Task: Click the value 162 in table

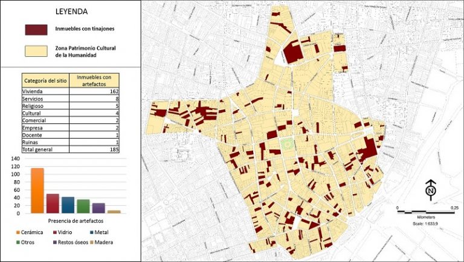Action: click(114, 91)
